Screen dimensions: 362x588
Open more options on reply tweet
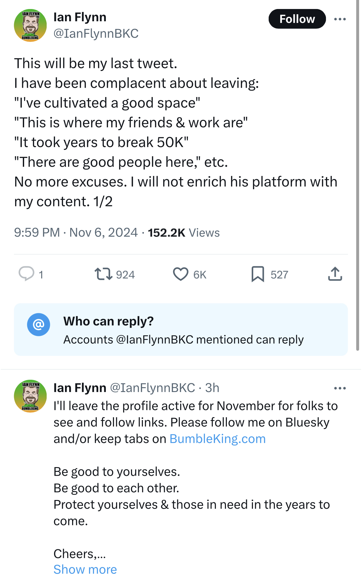pos(340,388)
